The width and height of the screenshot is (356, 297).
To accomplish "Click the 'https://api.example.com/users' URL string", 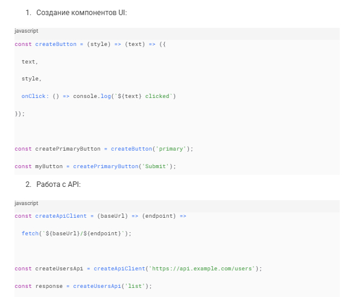I will click(x=202, y=269).
